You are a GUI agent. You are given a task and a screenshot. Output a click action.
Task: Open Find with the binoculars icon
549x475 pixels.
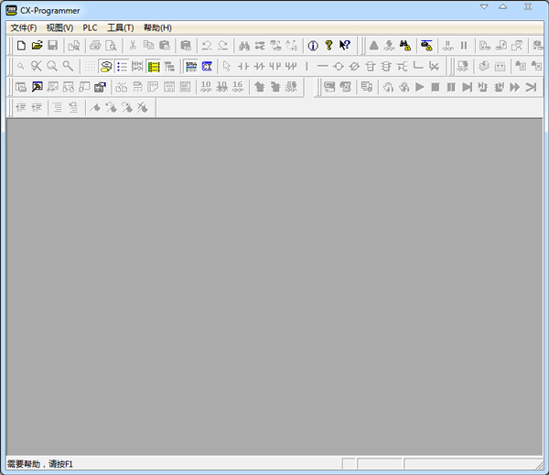(244, 46)
